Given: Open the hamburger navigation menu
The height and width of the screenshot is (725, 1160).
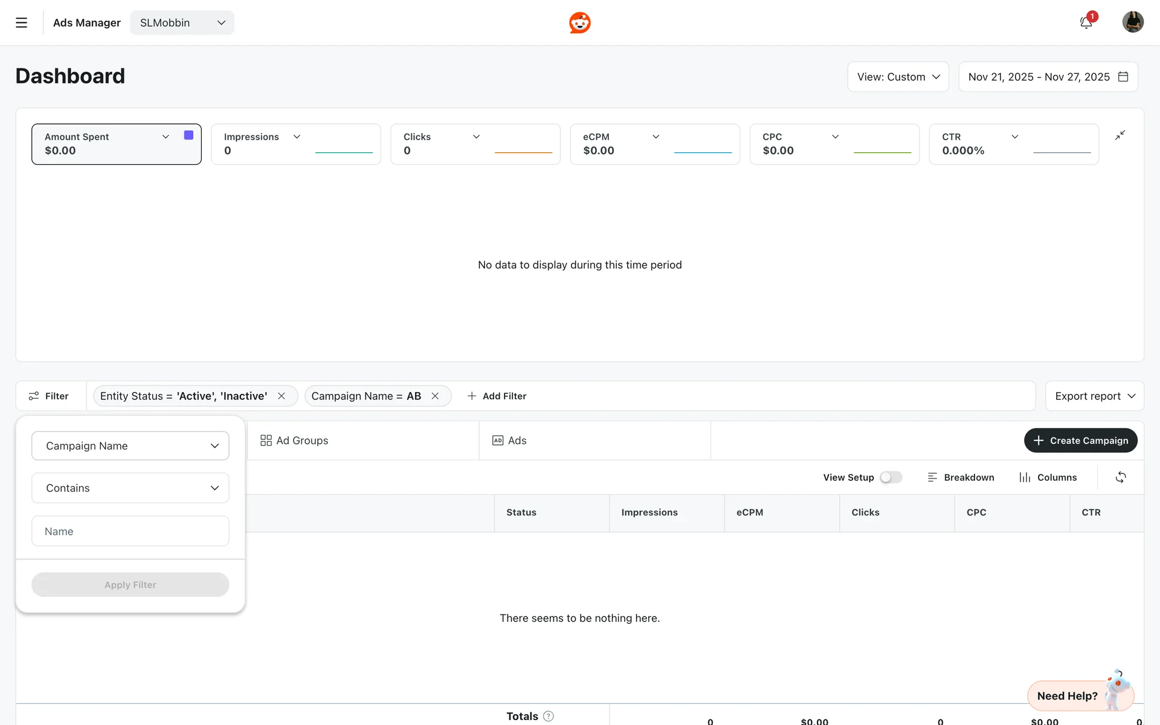Looking at the screenshot, I should point(21,23).
